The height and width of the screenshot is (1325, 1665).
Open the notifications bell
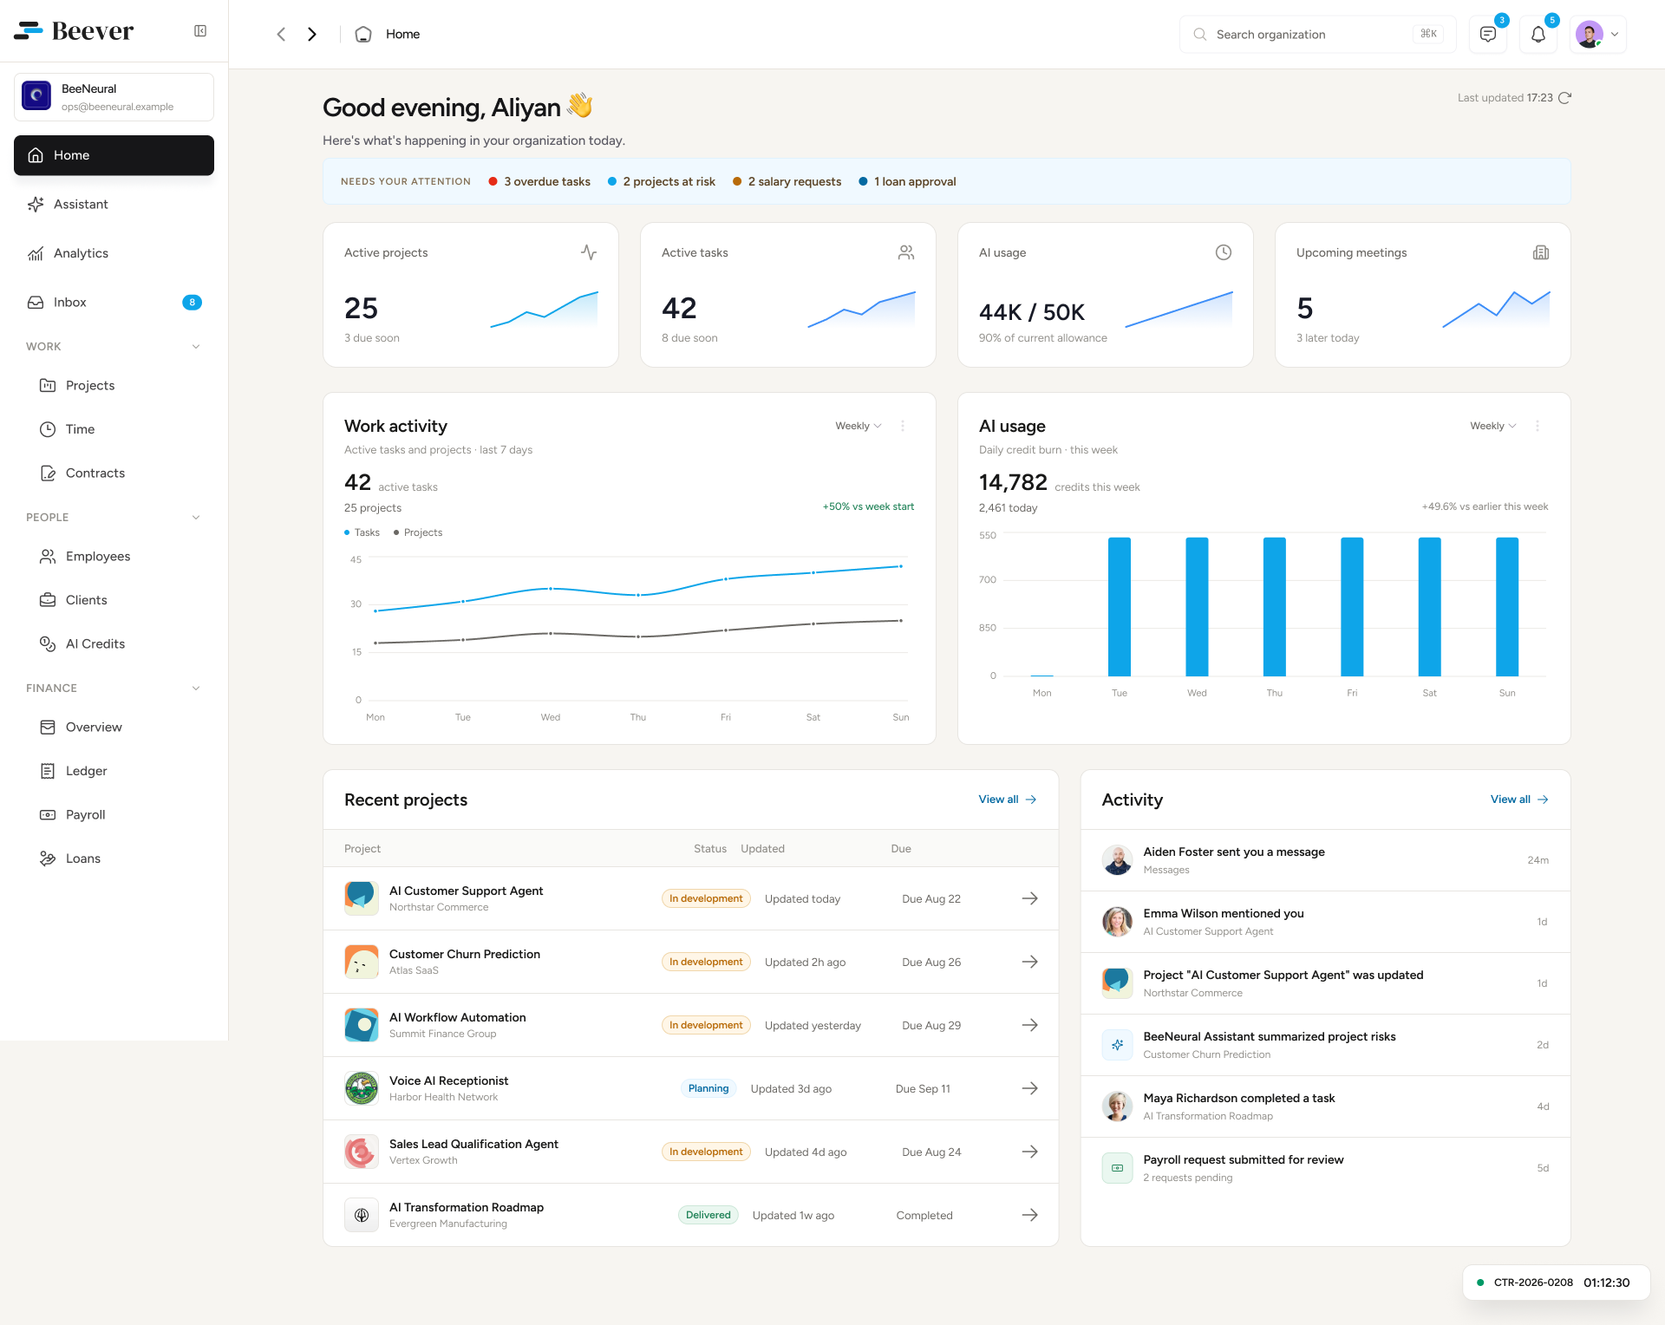click(x=1538, y=35)
